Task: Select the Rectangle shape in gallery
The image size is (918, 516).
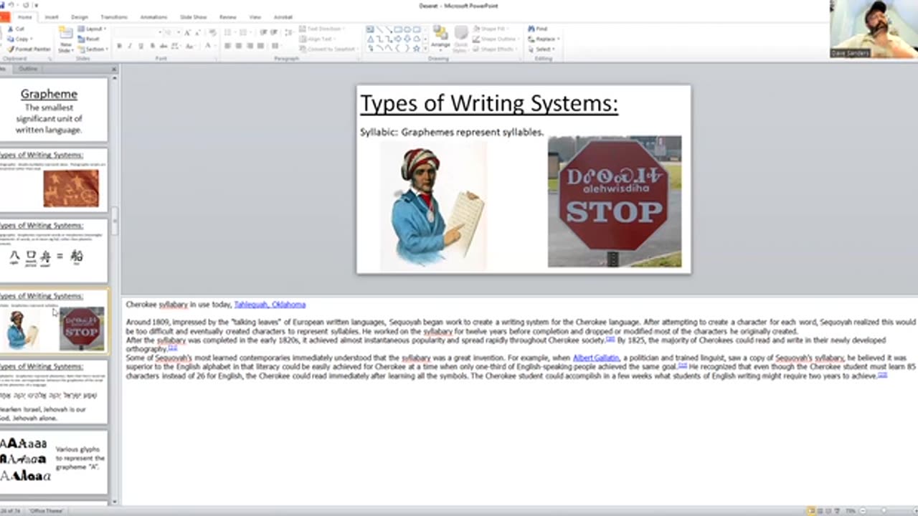Action: coord(398,29)
